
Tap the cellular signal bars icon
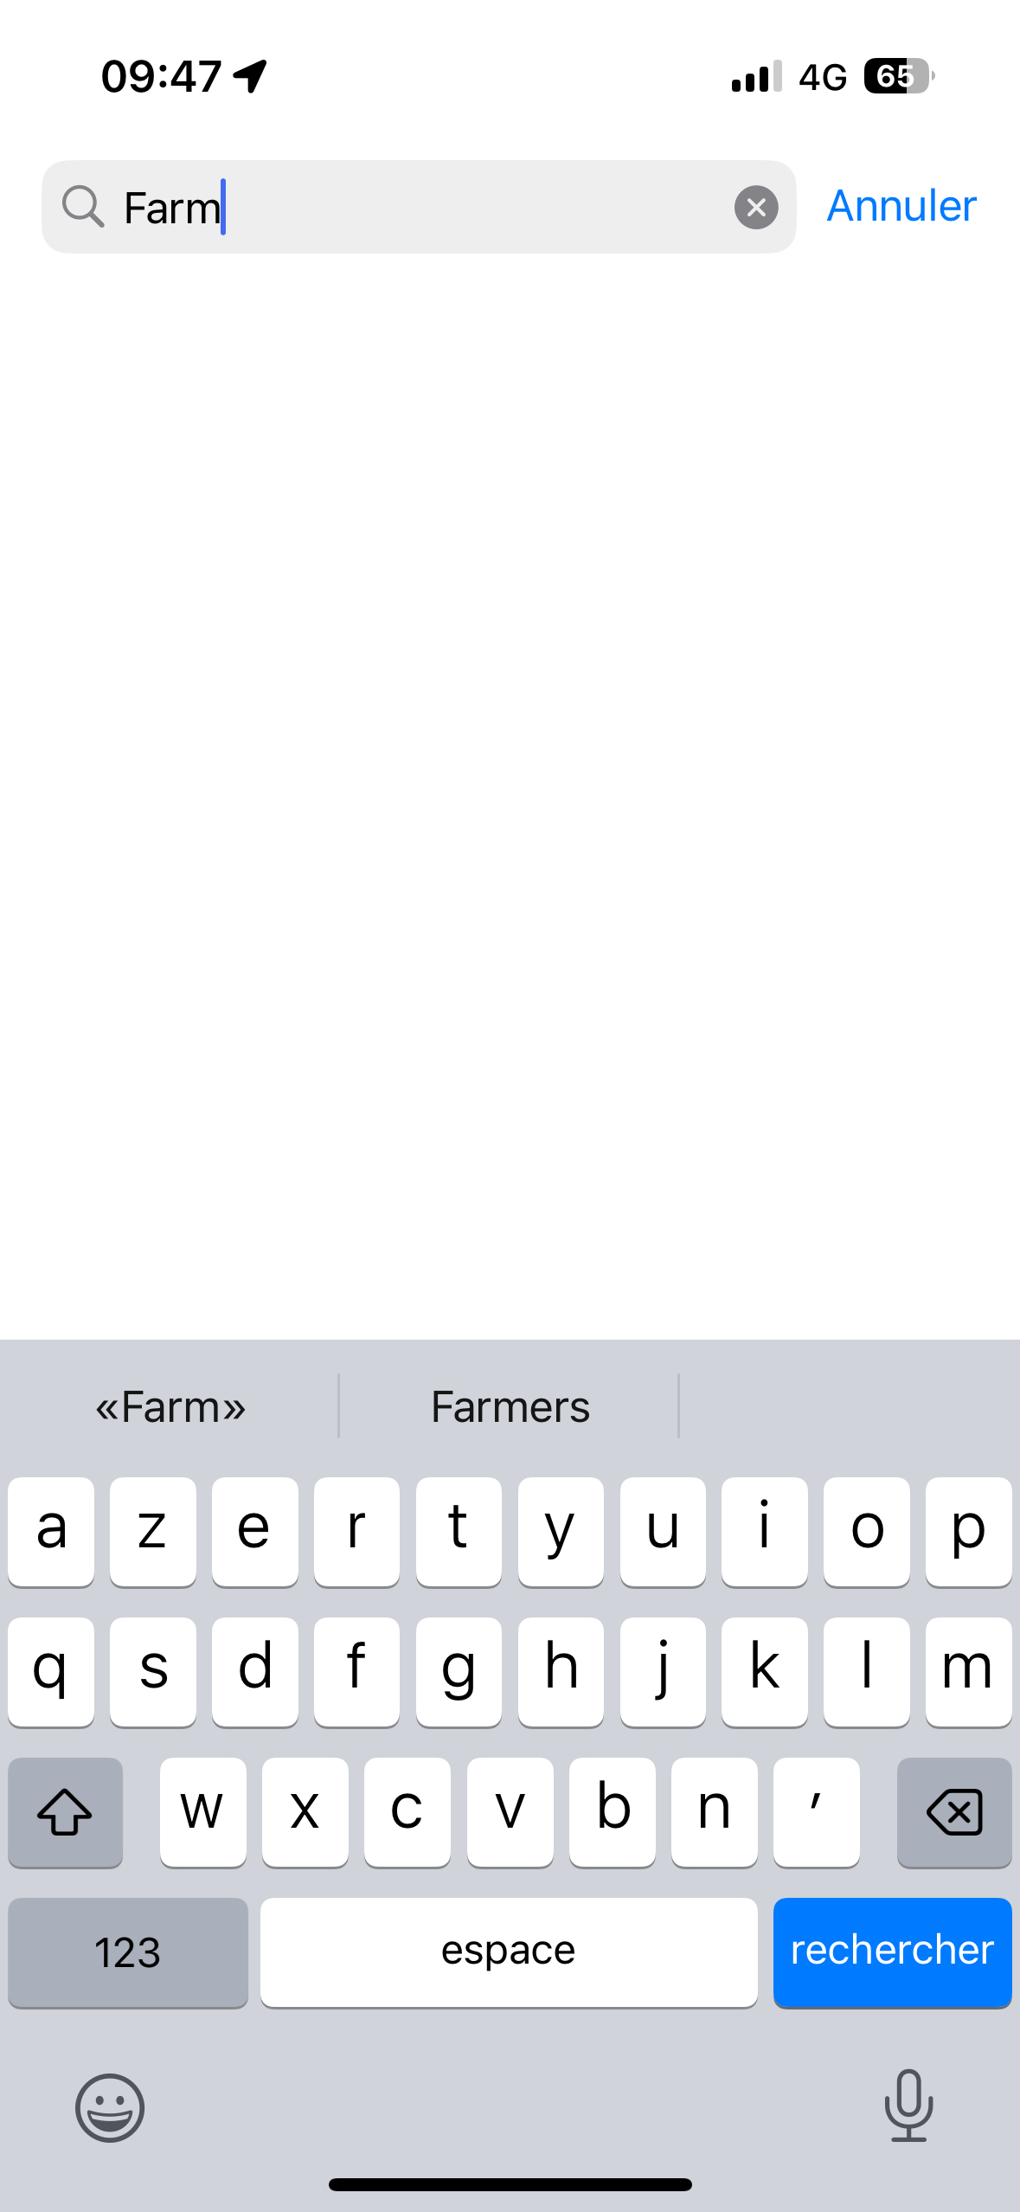tap(756, 76)
